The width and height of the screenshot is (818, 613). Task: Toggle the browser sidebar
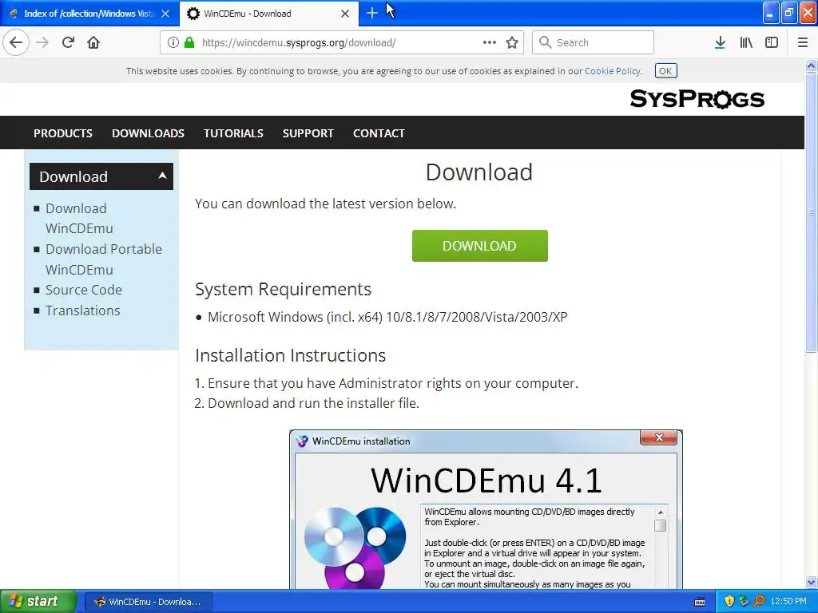772,42
